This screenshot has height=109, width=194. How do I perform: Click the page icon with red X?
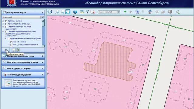[x=93, y=12]
